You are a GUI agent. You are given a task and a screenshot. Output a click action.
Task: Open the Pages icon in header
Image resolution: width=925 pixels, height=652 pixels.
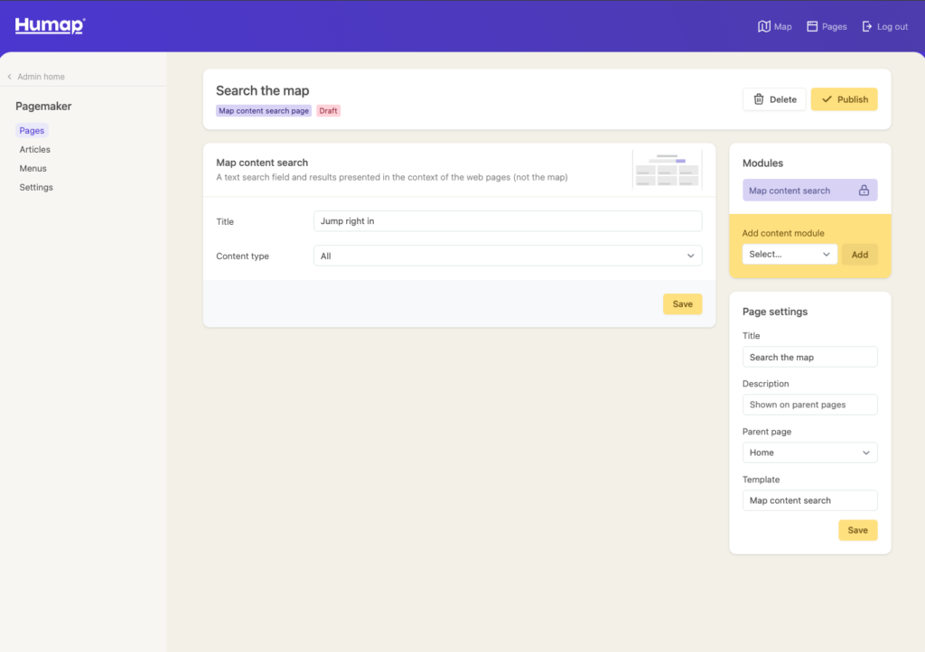(x=812, y=27)
